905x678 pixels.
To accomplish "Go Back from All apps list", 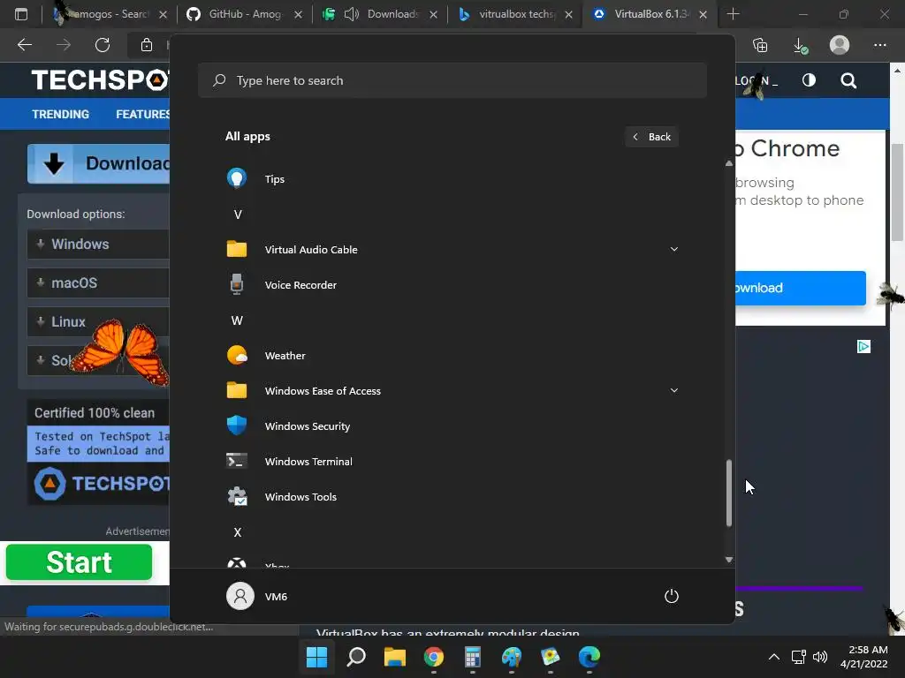I will tap(651, 137).
